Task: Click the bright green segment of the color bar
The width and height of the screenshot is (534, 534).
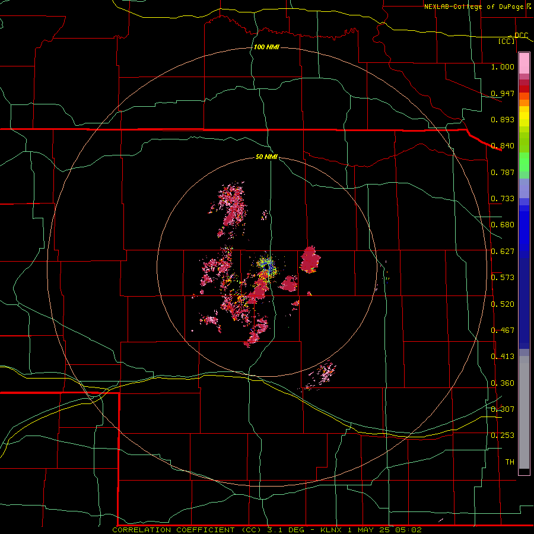Action: click(524, 162)
